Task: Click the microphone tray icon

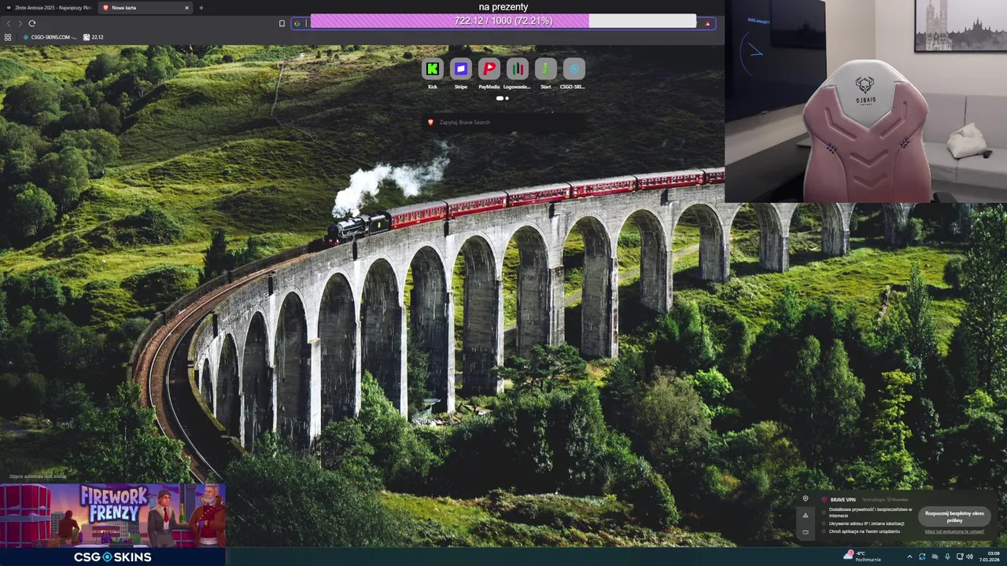Action: pos(946,557)
